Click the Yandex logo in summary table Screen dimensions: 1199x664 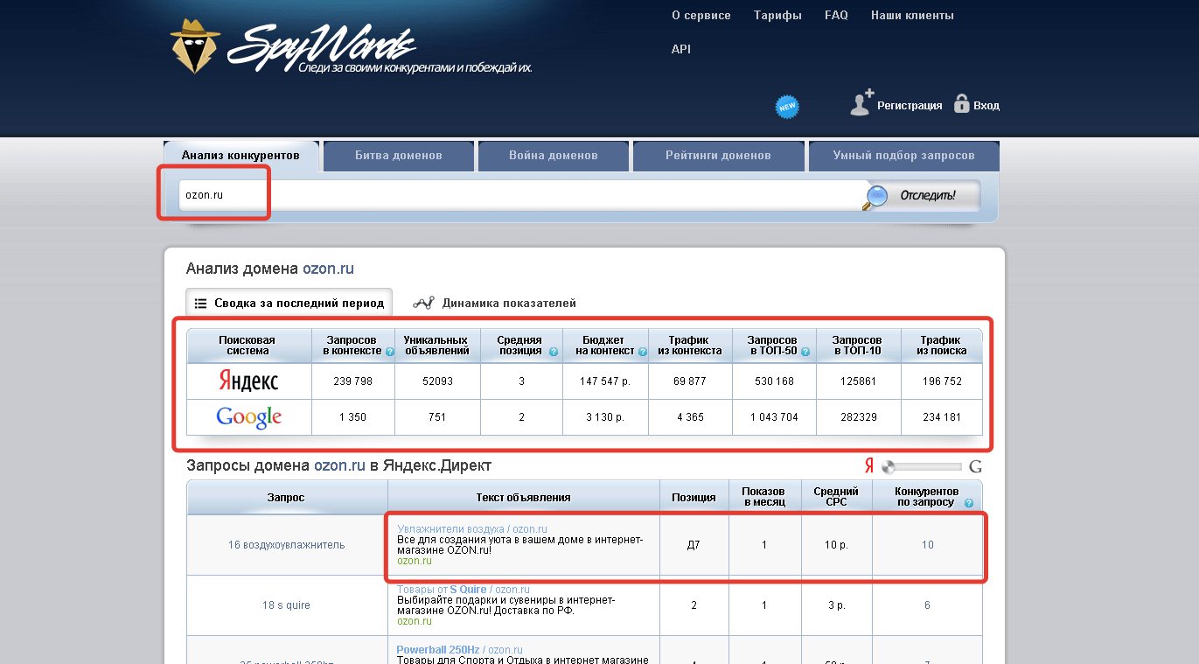coord(248,381)
